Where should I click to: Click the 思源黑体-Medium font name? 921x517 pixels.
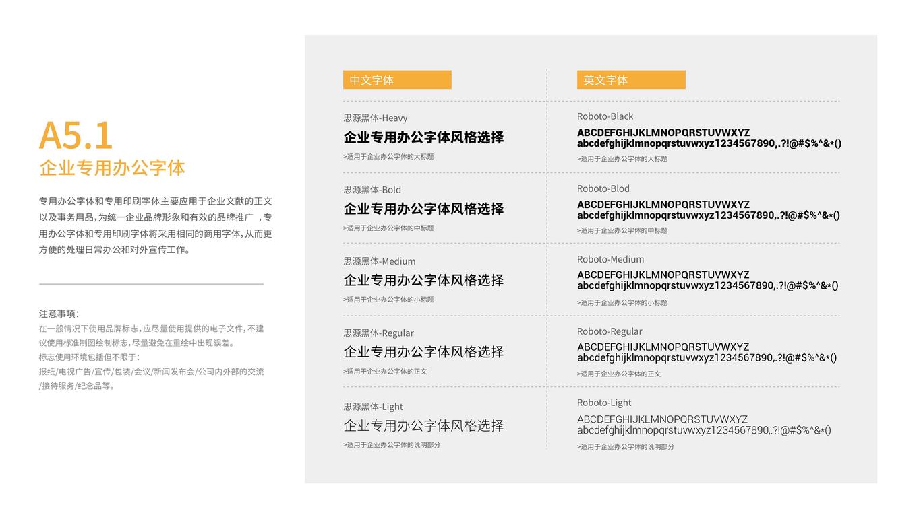(x=380, y=261)
